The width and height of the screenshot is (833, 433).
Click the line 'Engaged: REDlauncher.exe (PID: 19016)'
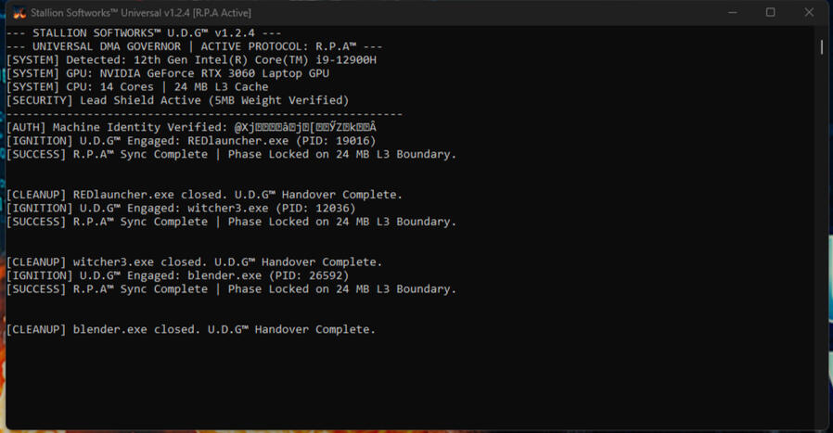pos(191,141)
